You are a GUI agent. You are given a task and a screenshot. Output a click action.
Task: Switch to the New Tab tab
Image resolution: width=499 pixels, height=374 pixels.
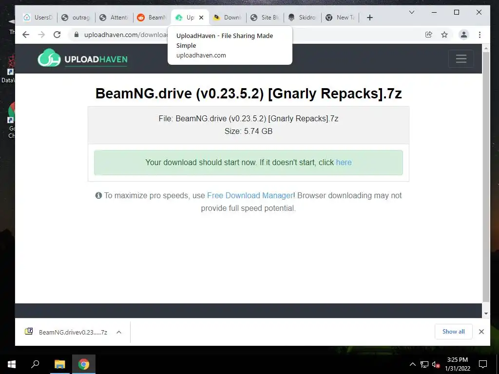coord(341,18)
